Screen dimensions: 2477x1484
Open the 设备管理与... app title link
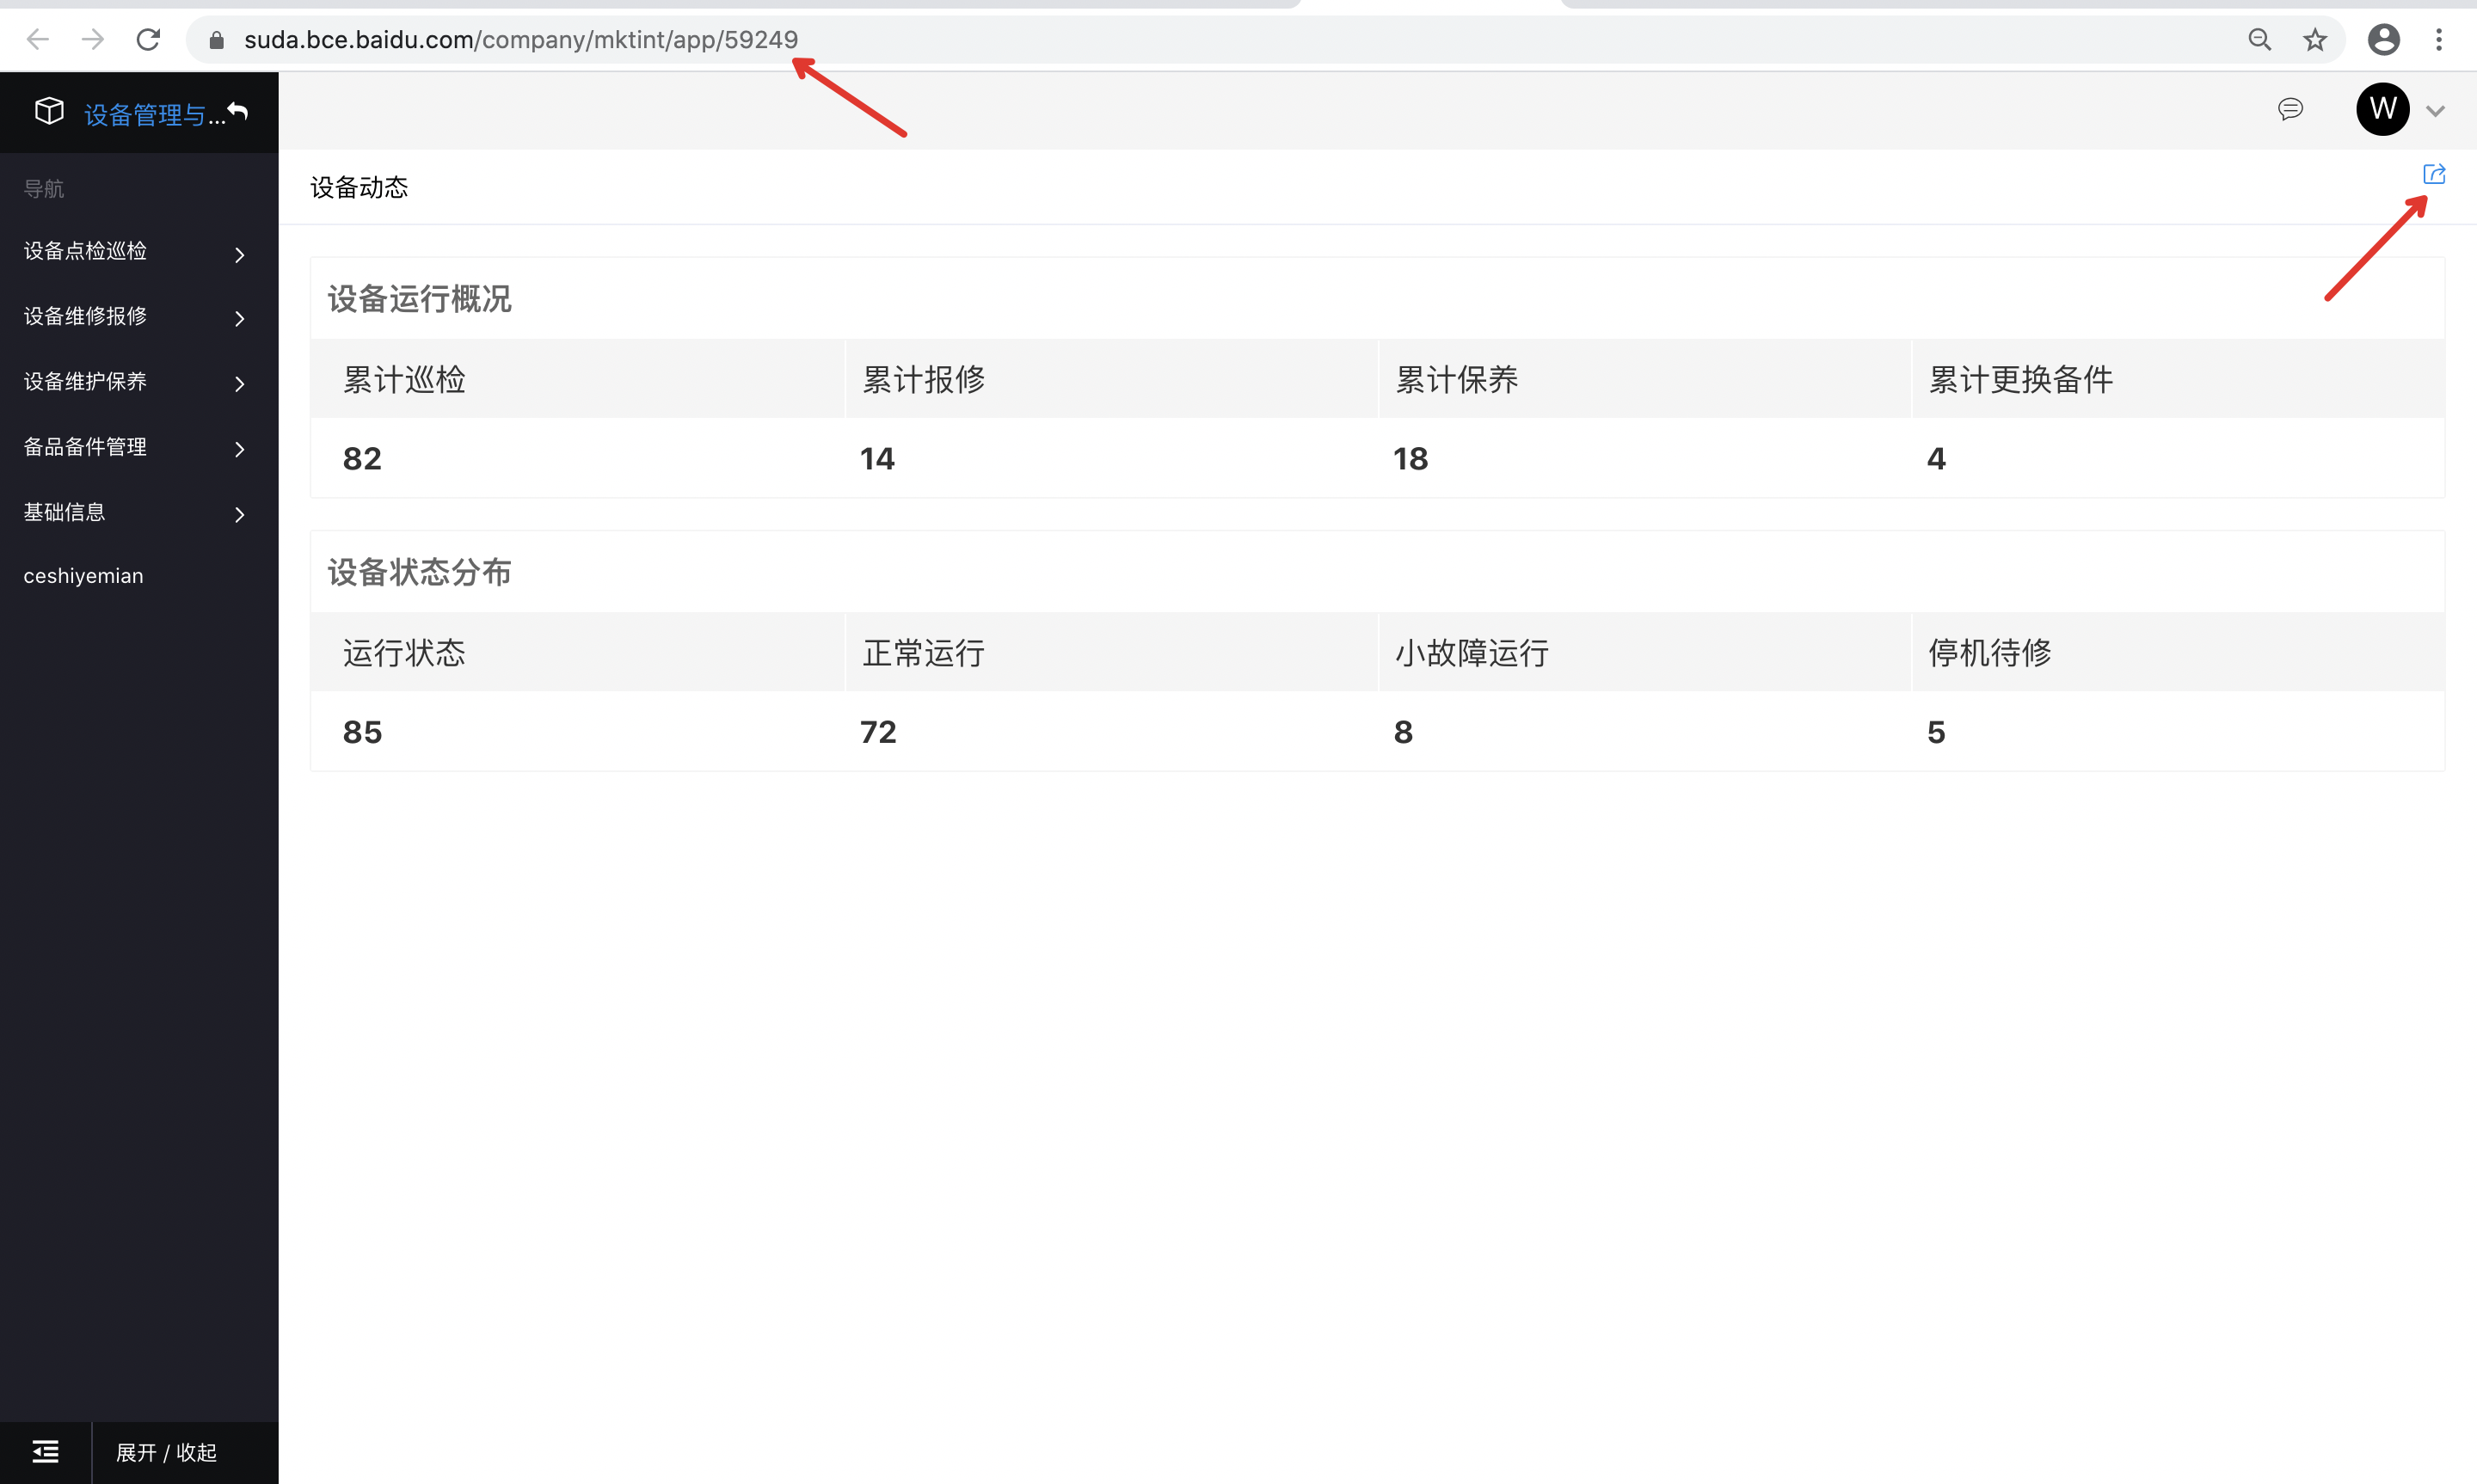tap(155, 114)
